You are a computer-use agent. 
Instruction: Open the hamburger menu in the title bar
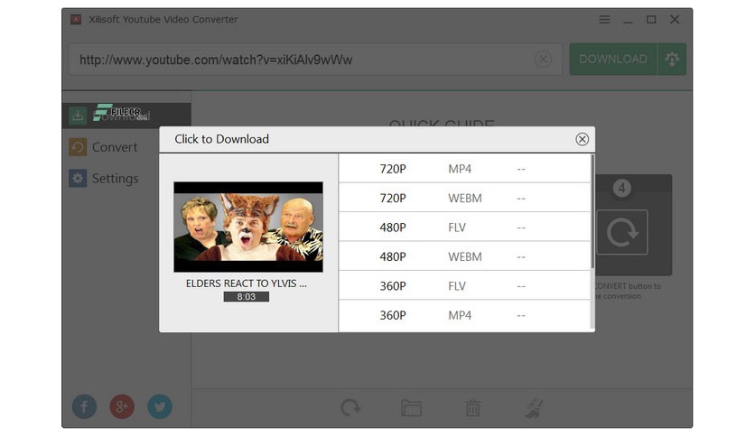(604, 19)
